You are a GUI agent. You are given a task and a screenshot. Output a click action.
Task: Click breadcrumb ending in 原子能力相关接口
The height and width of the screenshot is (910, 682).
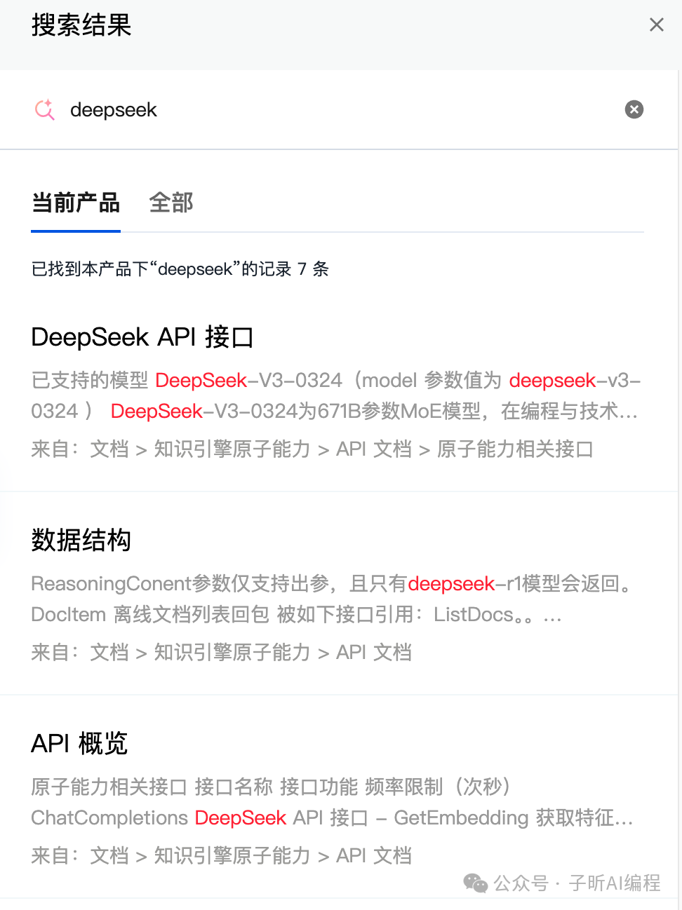point(312,449)
